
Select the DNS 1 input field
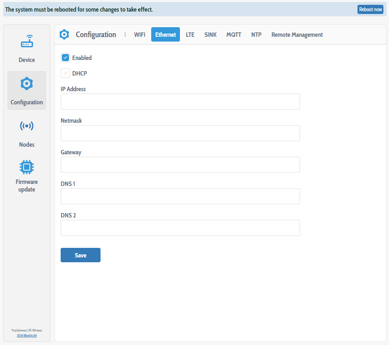point(180,196)
